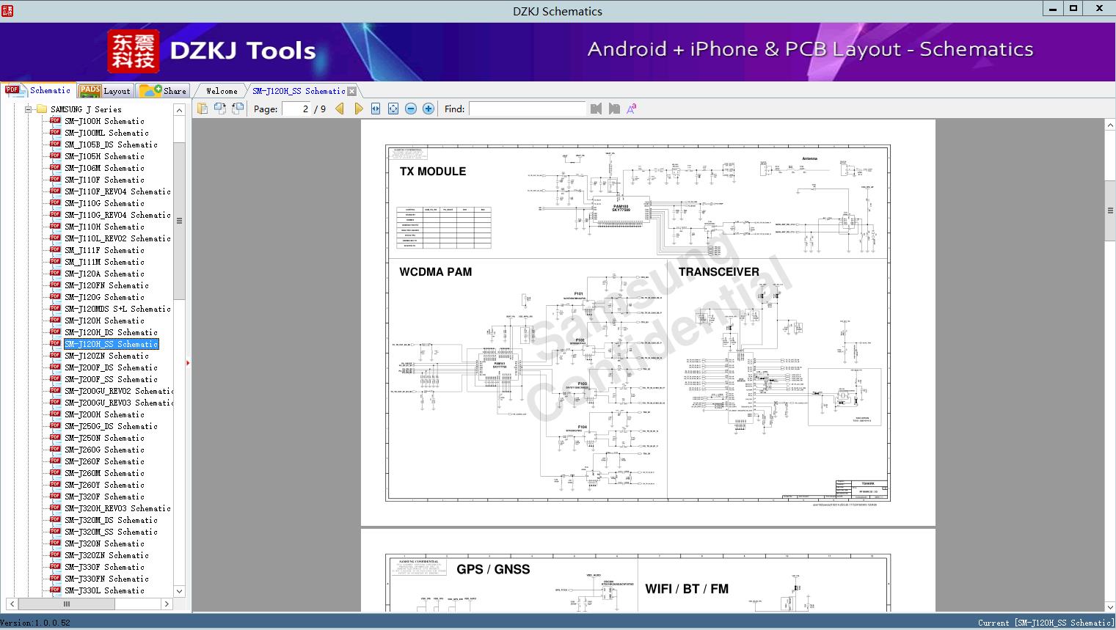The width and height of the screenshot is (1116, 630).
Task: Open SM-J200H Schematic from the tree
Action: [x=104, y=414]
